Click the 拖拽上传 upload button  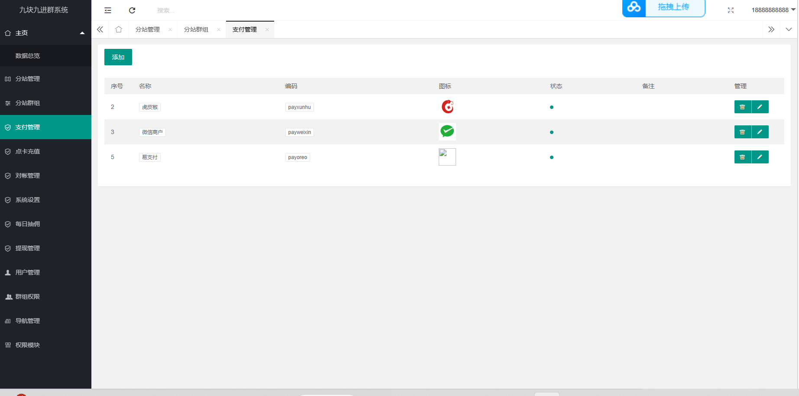pos(673,7)
